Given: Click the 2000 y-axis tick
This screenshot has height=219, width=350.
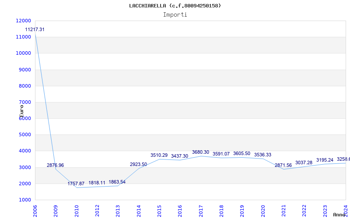Looking at the screenshot, I should (x=24, y=184).
